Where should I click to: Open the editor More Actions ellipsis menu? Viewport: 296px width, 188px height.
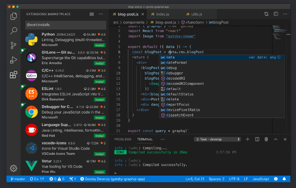click(x=285, y=14)
